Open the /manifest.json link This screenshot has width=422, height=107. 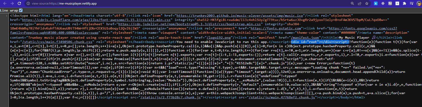(305, 37)
